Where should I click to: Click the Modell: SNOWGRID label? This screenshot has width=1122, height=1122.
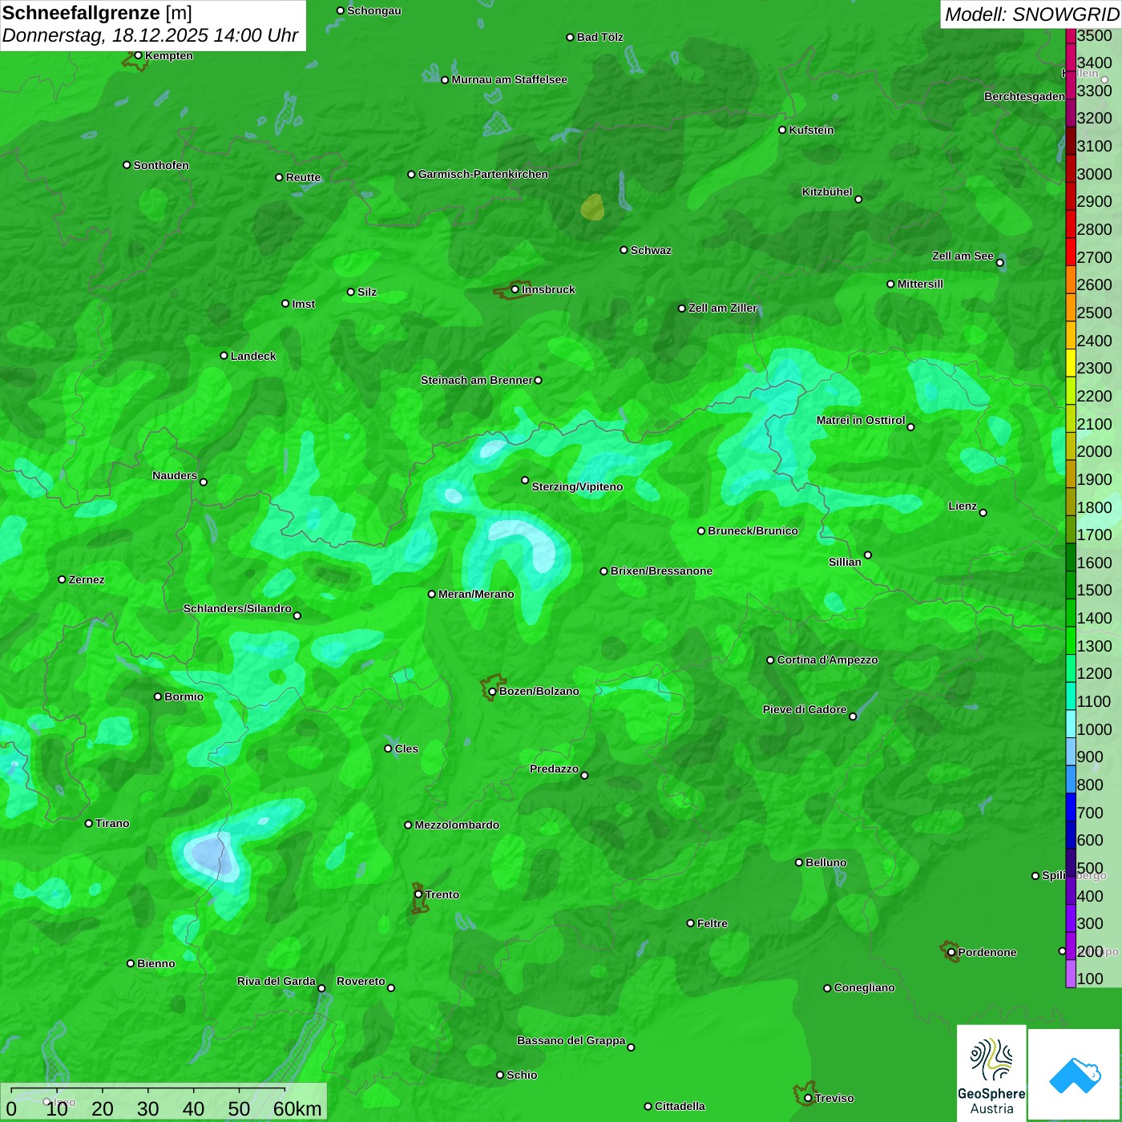point(1031,14)
